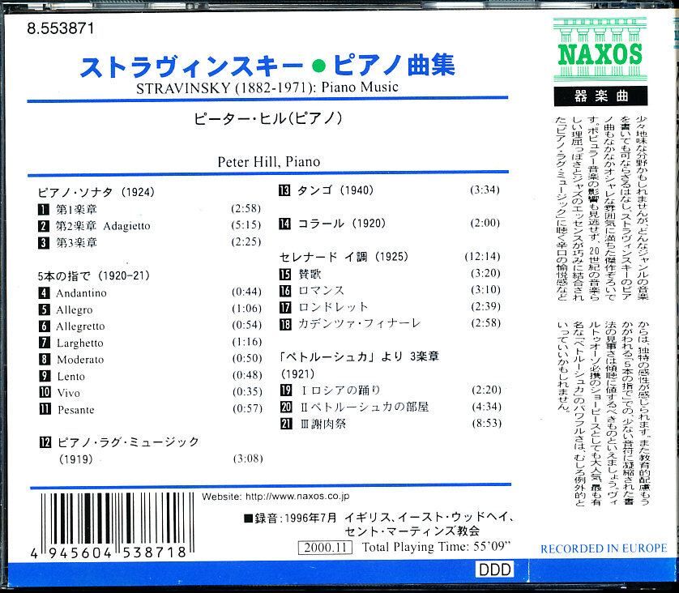Click track number 21 marker beside 謝肉祭
Image resolution: width=679 pixels, height=593 pixels.
286,424
